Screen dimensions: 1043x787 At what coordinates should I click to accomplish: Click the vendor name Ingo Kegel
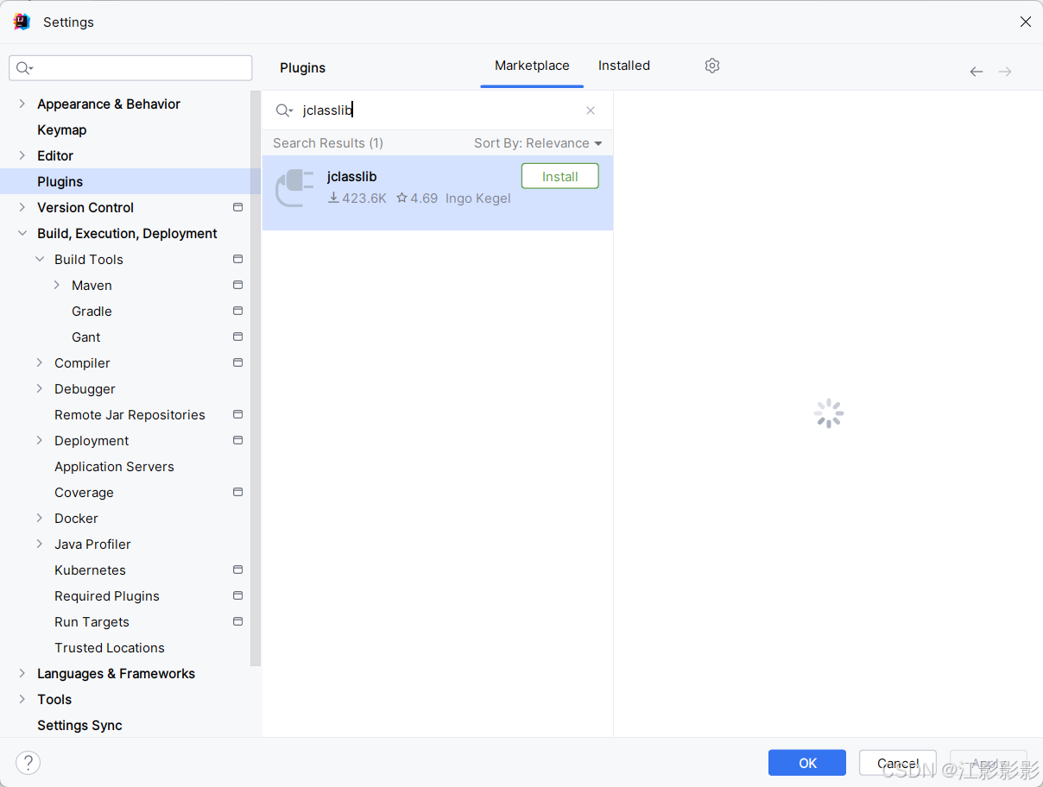point(478,198)
